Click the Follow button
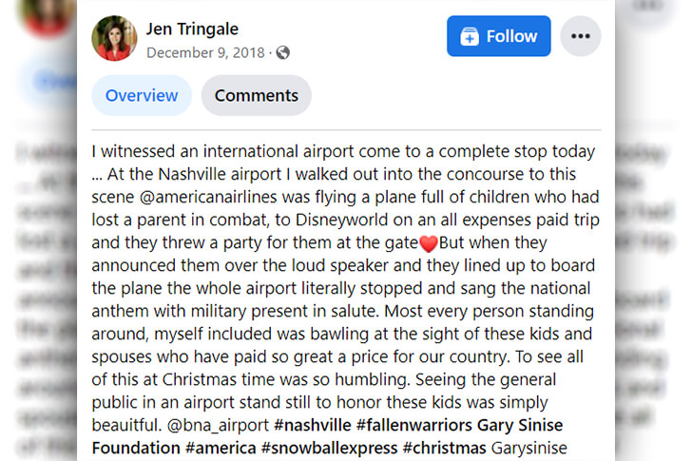 pyautogui.click(x=498, y=36)
